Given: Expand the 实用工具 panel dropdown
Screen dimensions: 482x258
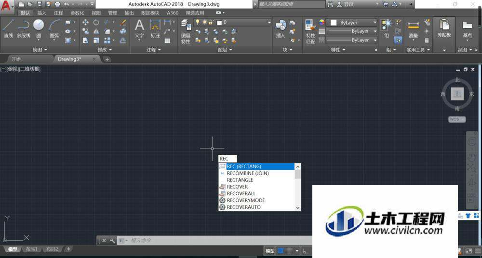Looking at the screenshot, I should point(418,50).
